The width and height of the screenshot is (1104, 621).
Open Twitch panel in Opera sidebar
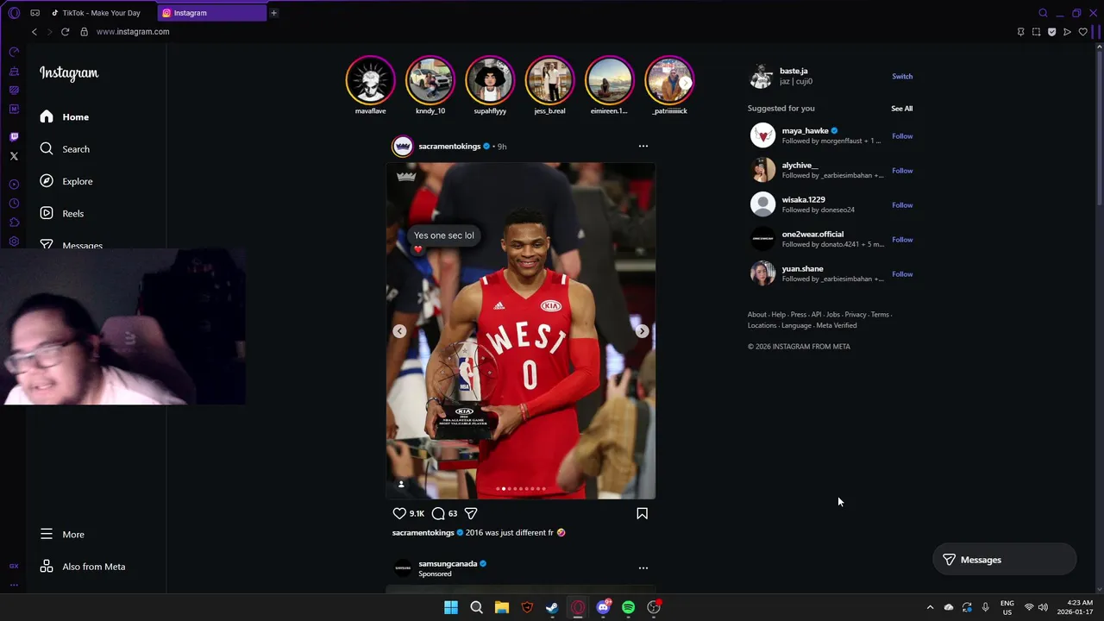[14, 137]
